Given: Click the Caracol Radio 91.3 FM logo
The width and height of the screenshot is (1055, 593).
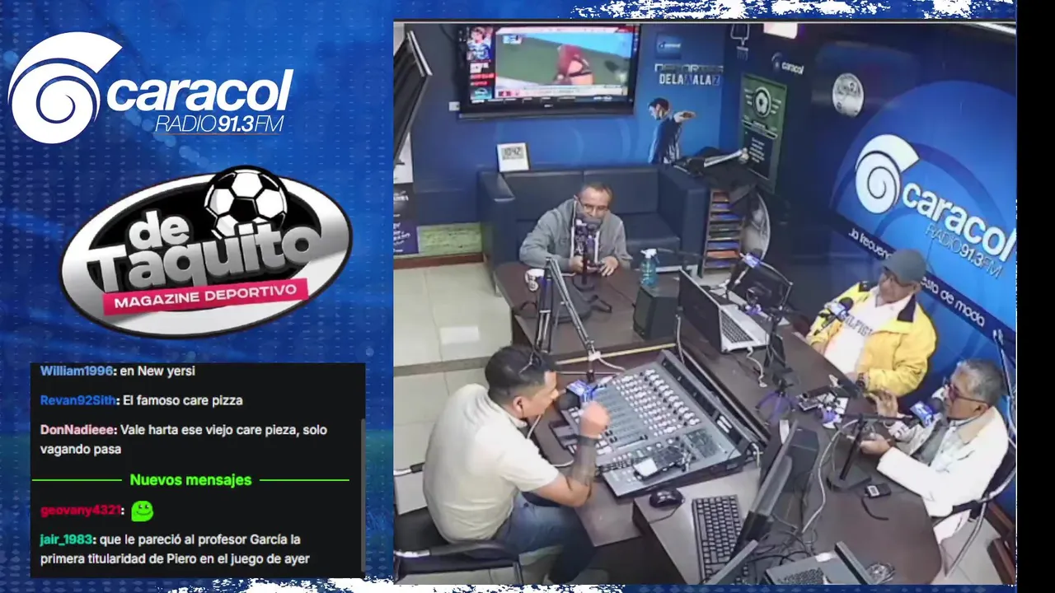Looking at the screenshot, I should pyautogui.click(x=151, y=89).
